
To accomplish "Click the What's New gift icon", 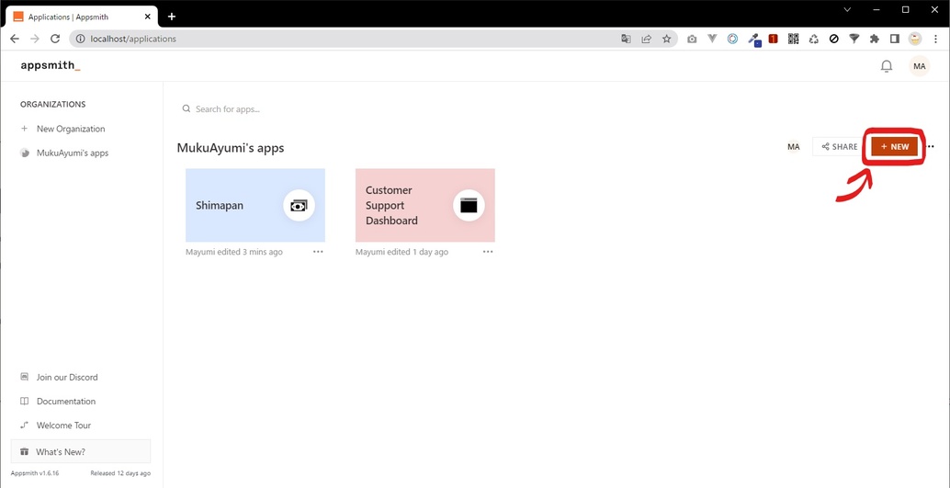I will (x=24, y=451).
